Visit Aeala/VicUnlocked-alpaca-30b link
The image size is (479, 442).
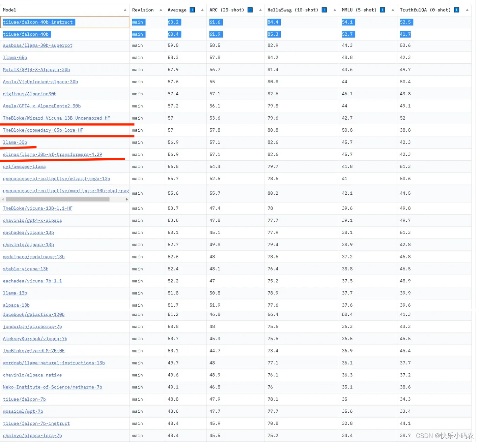coord(40,82)
